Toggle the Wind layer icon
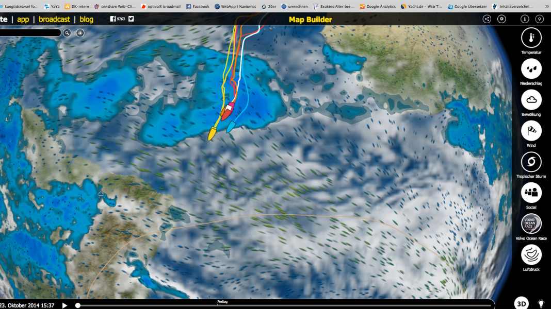Image resolution: width=551 pixels, height=309 pixels. 531,130
